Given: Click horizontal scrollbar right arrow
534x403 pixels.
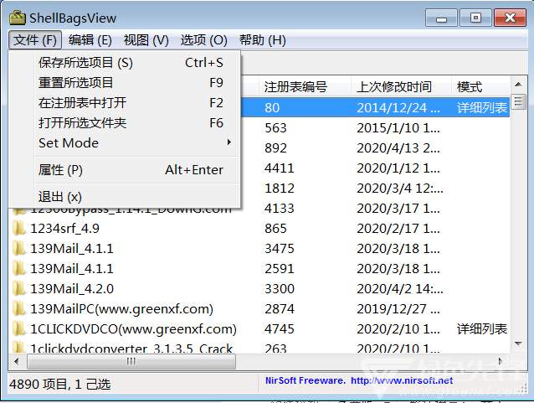Looking at the screenshot, I should click(501, 361).
